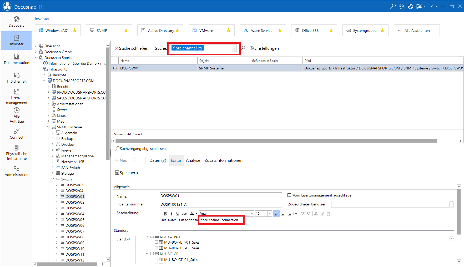Open the font size dropdown showing 10
This screenshot has height=267, width=464.
[270, 214]
